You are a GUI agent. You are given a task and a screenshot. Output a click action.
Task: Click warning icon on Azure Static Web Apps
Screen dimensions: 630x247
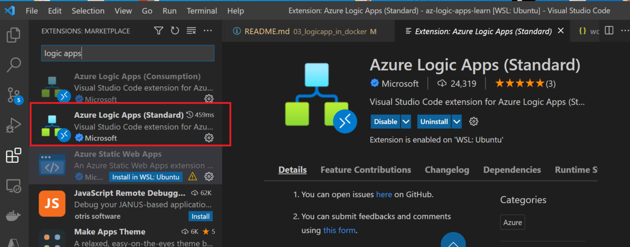(x=192, y=176)
